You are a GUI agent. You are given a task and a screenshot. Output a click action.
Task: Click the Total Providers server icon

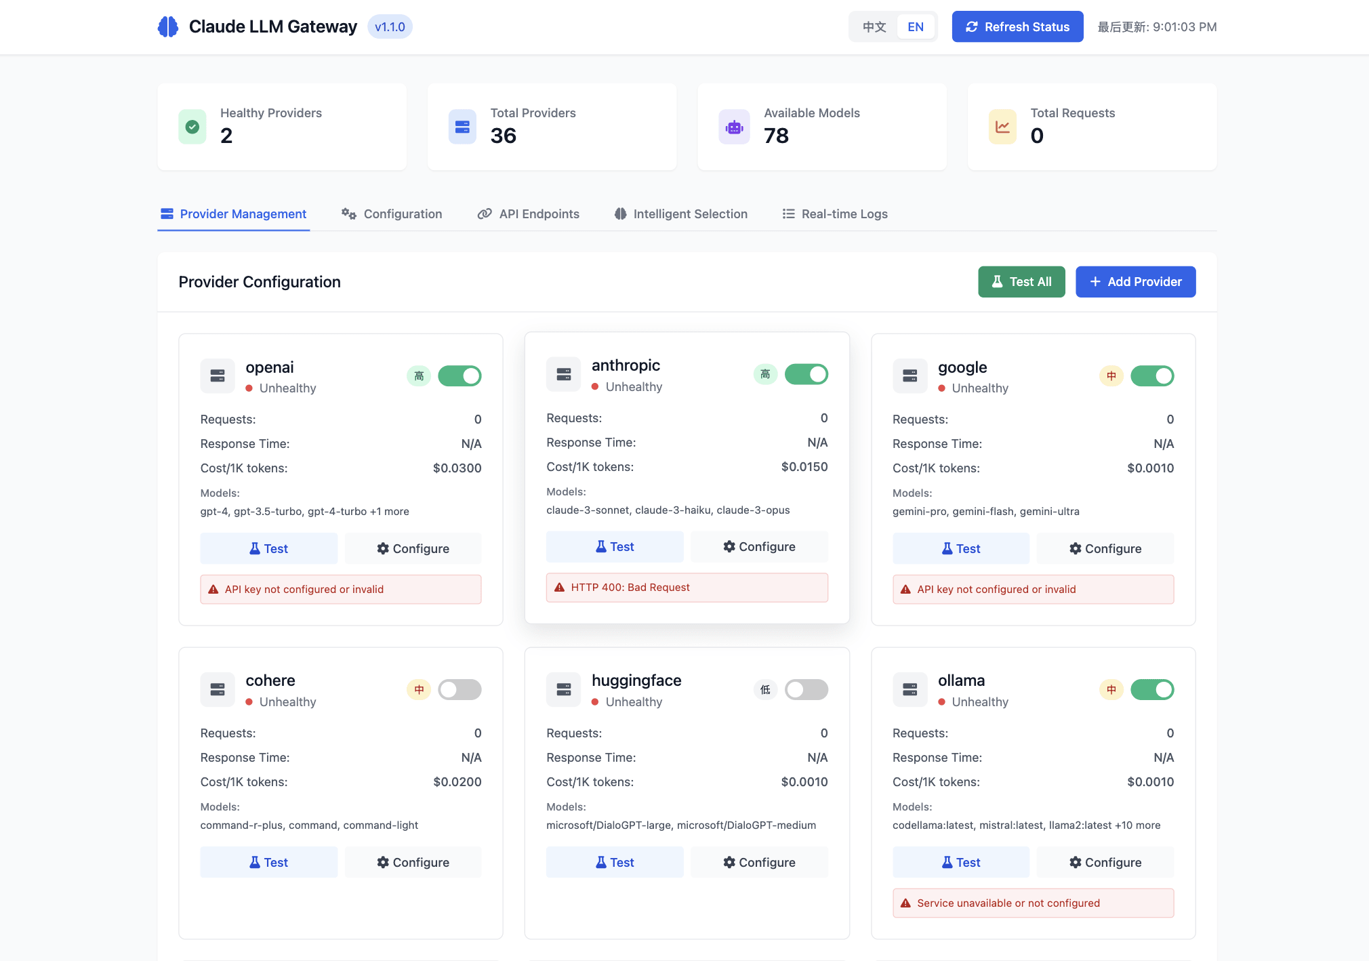tap(462, 127)
